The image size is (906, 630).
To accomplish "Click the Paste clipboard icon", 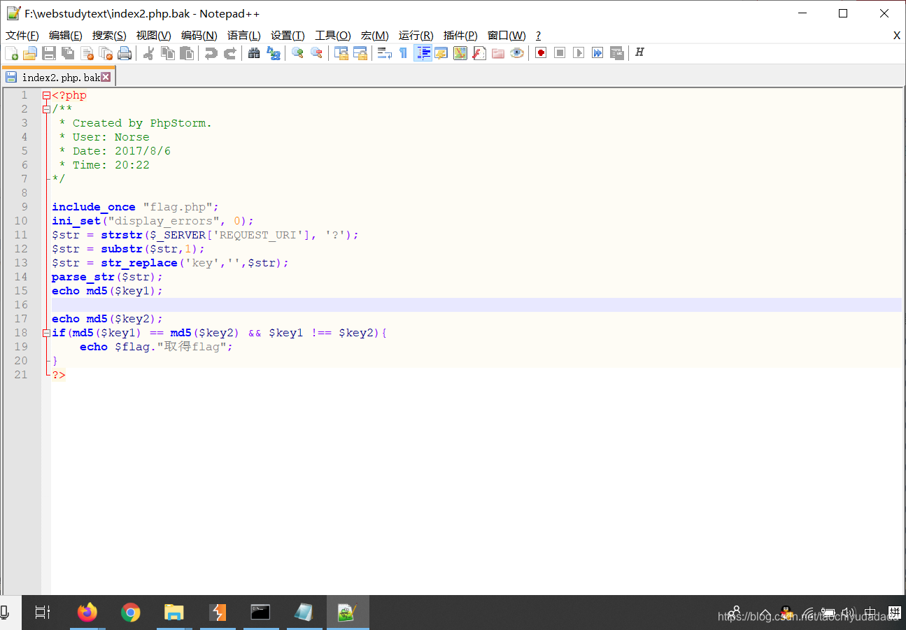I will pos(187,53).
